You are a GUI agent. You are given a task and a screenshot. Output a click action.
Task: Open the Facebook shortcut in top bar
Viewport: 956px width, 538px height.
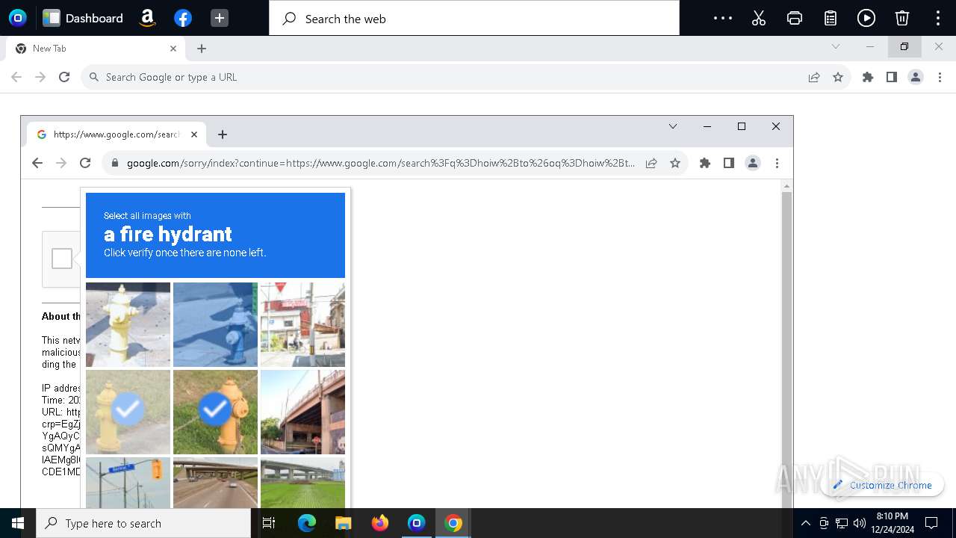pos(183,18)
